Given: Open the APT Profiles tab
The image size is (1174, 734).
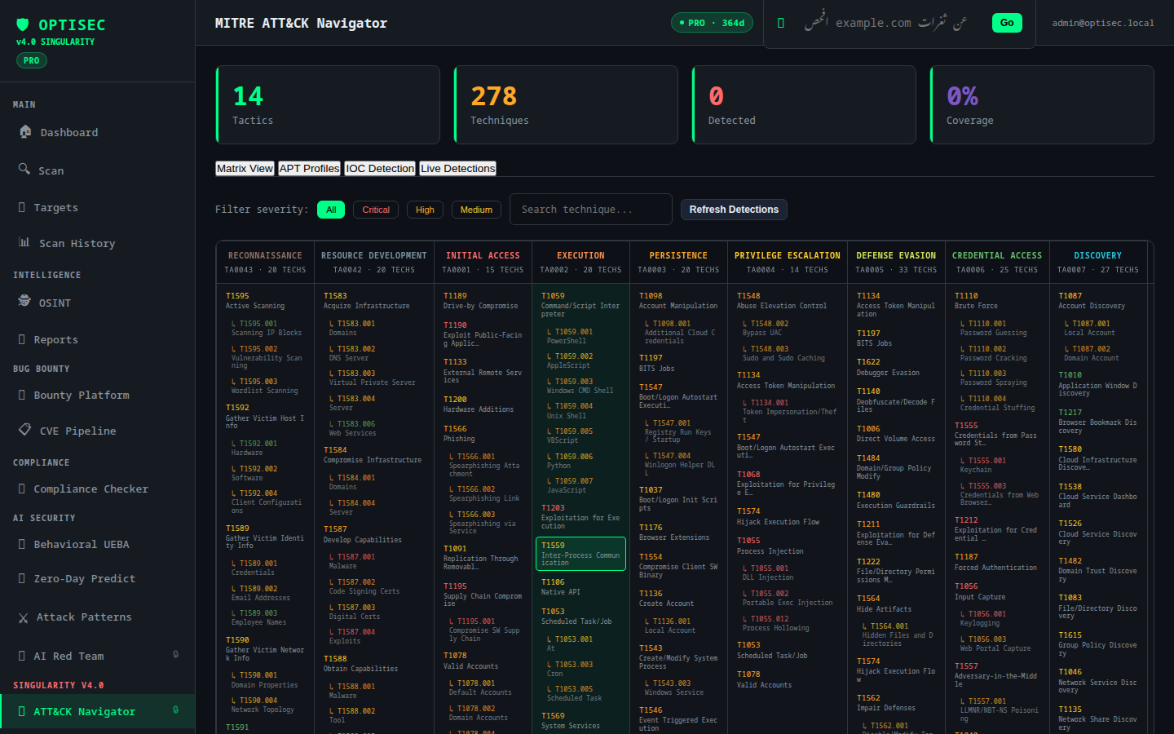Looking at the screenshot, I should coord(309,168).
